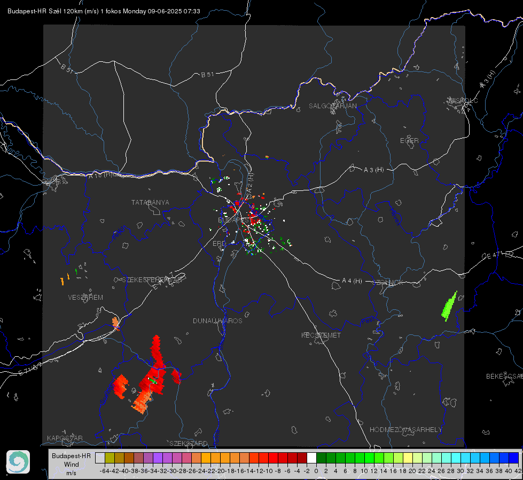Click the HODMEZOVASARHELY city label
Image resolution: width=523 pixels, height=480 pixels.
tap(405, 430)
